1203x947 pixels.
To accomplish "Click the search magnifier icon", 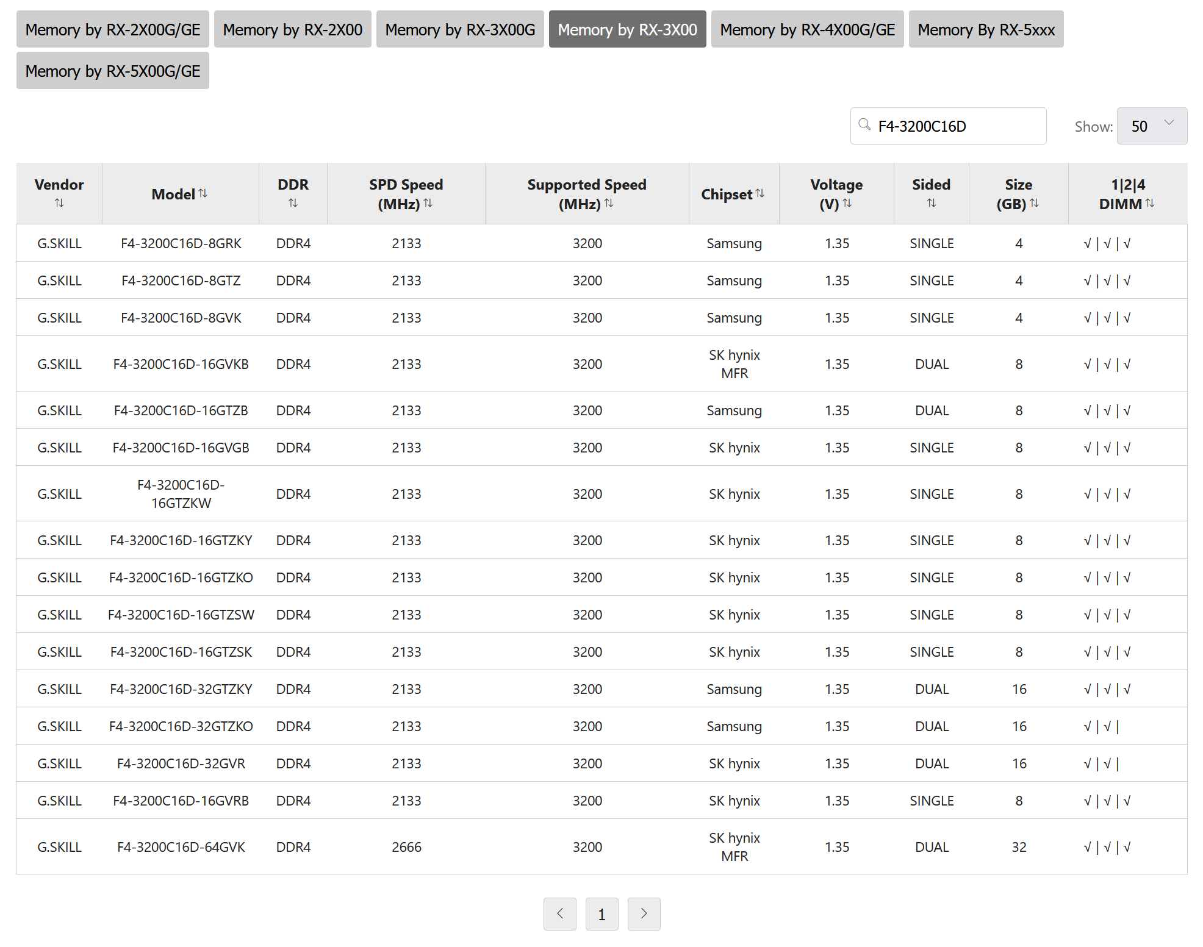I will point(864,125).
